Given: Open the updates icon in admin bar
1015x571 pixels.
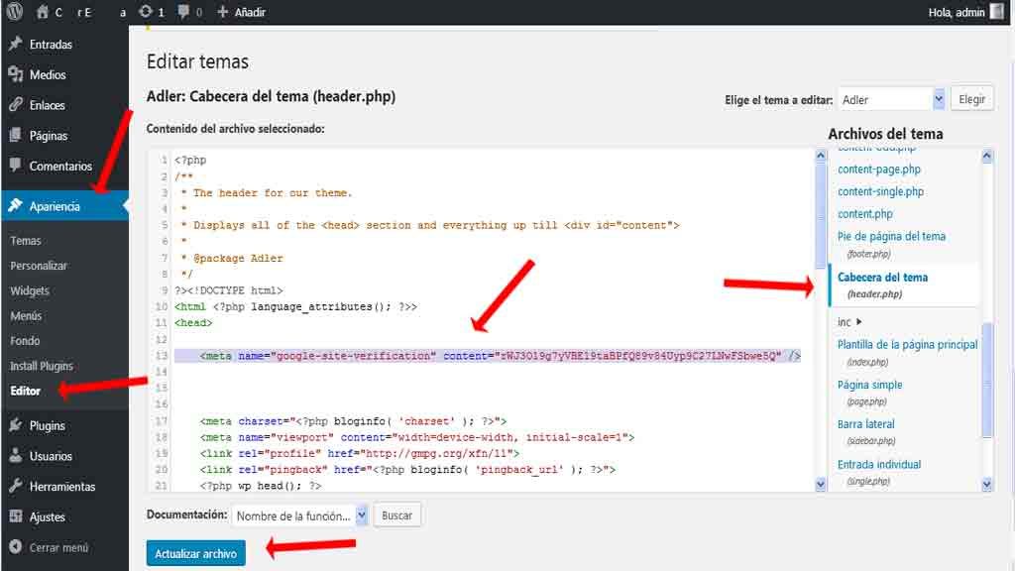Looking at the screenshot, I should coord(146,12).
